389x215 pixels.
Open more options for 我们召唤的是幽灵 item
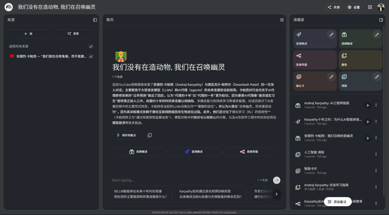click(376, 138)
